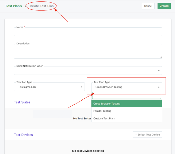Screen dimensions: 175x154
Task: Click the Test Lab Type caret arrow
Action: [81, 87]
